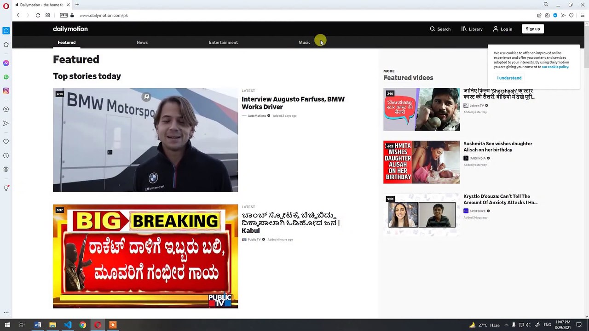Open Visual Studio Code from the taskbar
589x331 pixels.
click(68, 325)
